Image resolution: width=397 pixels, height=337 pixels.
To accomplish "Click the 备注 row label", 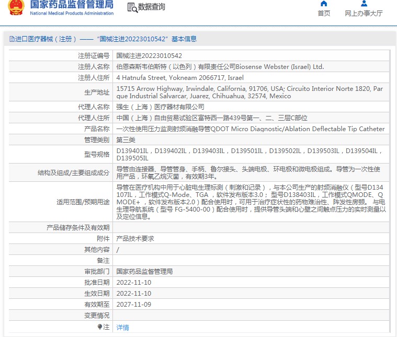I will click(103, 261).
